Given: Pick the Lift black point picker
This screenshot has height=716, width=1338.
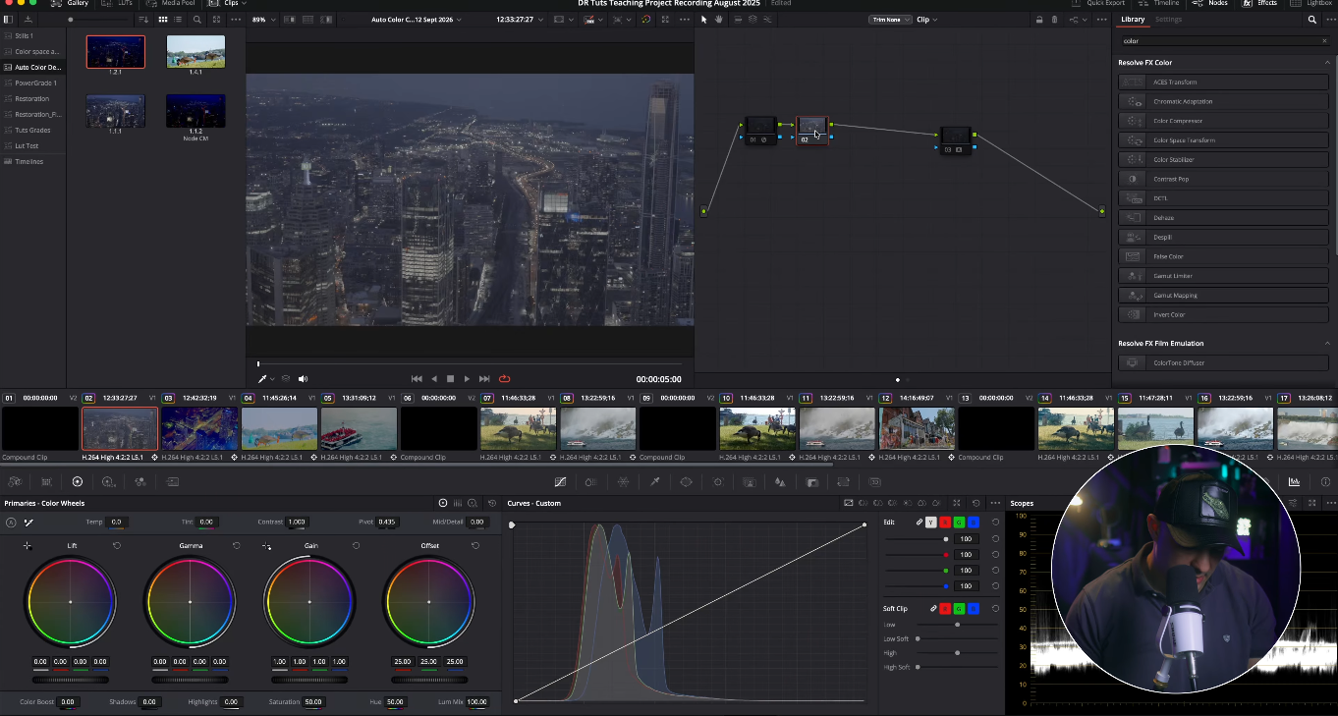Looking at the screenshot, I should [x=28, y=546].
